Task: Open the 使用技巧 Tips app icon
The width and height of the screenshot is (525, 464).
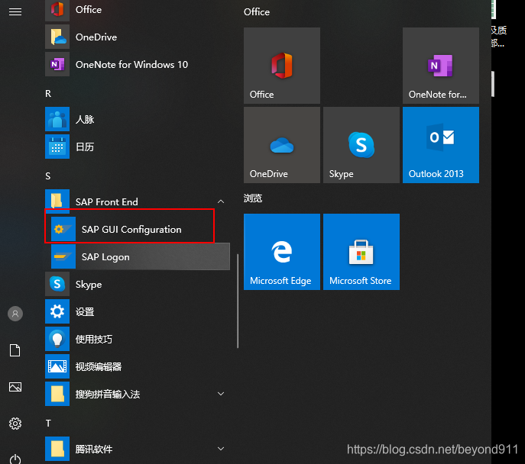Action: pos(57,339)
